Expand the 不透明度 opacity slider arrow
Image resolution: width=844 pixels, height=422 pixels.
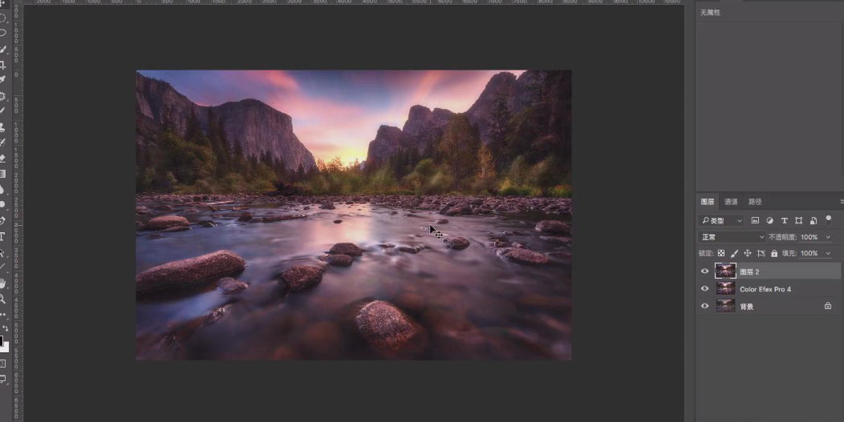(x=828, y=237)
